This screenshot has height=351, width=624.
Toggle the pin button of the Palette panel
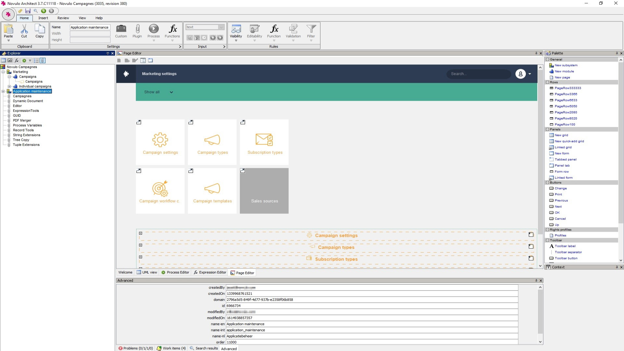[617, 53]
